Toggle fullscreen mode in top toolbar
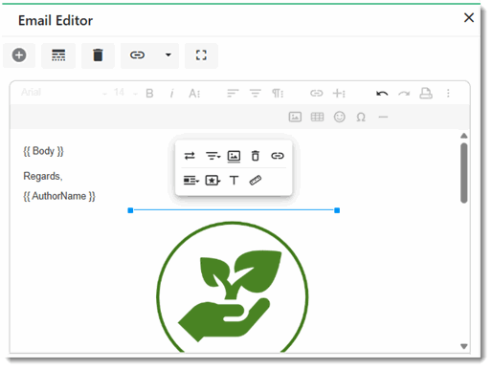The width and height of the screenshot is (492, 369). pos(201,55)
